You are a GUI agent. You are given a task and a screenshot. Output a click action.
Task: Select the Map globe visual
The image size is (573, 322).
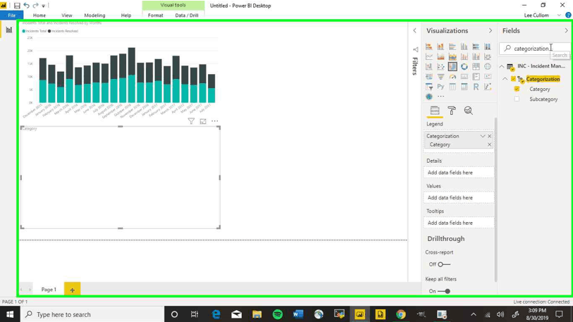pyautogui.click(x=488, y=66)
